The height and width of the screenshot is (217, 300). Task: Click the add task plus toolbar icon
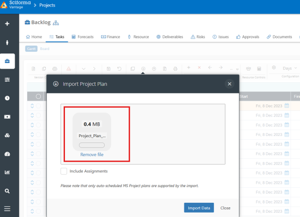tap(189, 67)
